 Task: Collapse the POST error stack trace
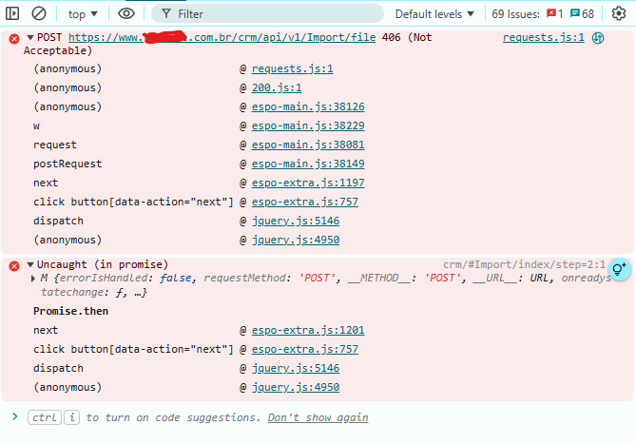pos(29,37)
